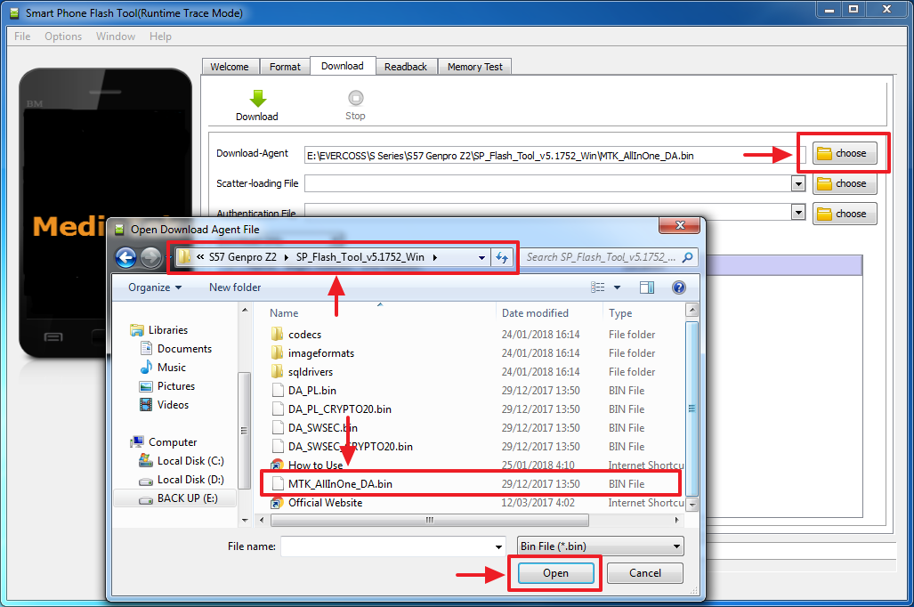This screenshot has width=914, height=607.
Task: Click choose button for Scatter-loading File
Action: (845, 183)
